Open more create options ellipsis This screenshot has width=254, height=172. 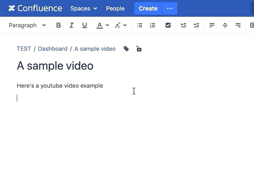pyautogui.click(x=170, y=8)
